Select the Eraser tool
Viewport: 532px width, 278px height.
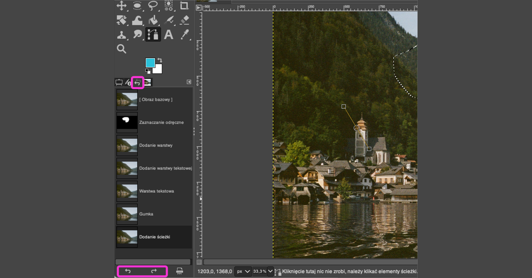coord(184,20)
